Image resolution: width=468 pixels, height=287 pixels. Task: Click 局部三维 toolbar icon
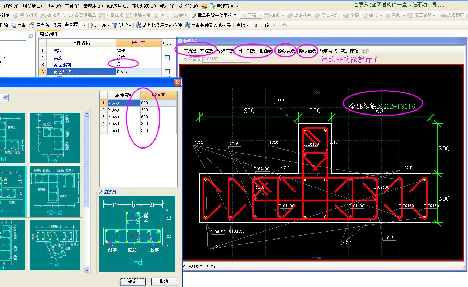(x=317, y=16)
